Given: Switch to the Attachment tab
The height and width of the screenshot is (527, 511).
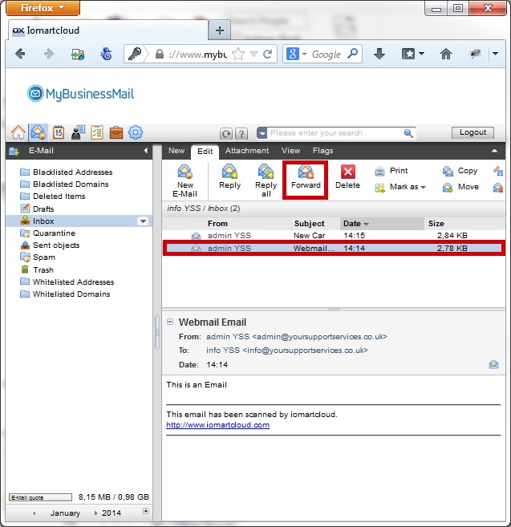Looking at the screenshot, I should pos(247,151).
